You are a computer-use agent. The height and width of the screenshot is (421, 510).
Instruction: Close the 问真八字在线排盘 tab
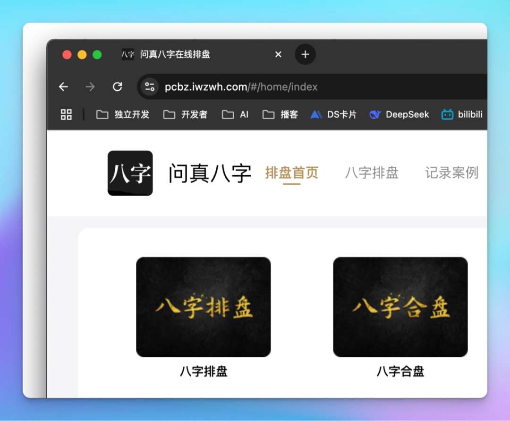click(278, 54)
